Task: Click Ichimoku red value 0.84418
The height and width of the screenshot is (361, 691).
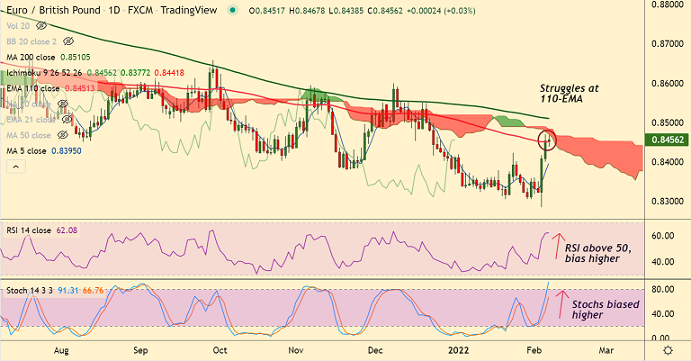Action: click(169, 73)
